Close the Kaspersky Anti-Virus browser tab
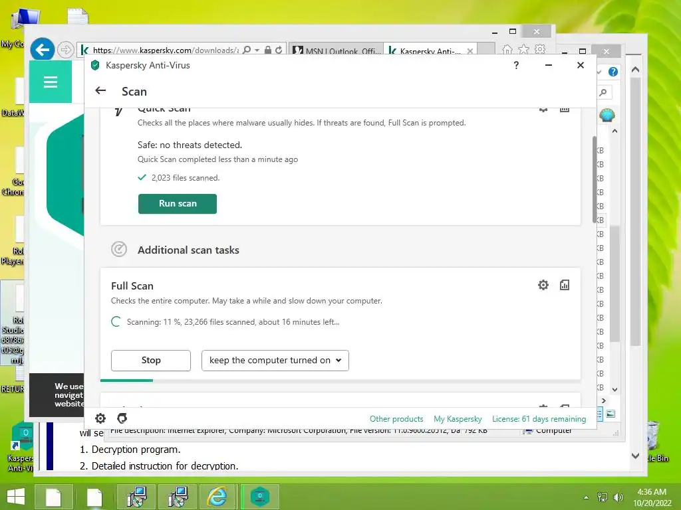Image resolution: width=681 pixels, height=510 pixels. click(x=470, y=50)
